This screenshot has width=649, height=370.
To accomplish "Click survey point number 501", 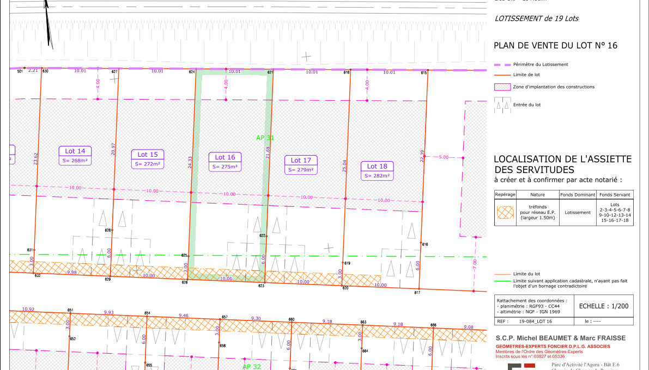I will (x=20, y=71).
